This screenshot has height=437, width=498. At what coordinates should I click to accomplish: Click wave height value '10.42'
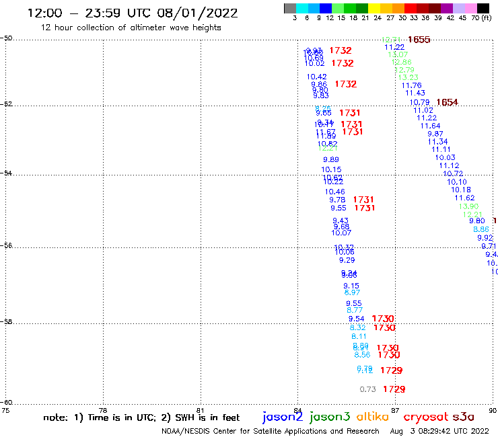[x=317, y=77]
